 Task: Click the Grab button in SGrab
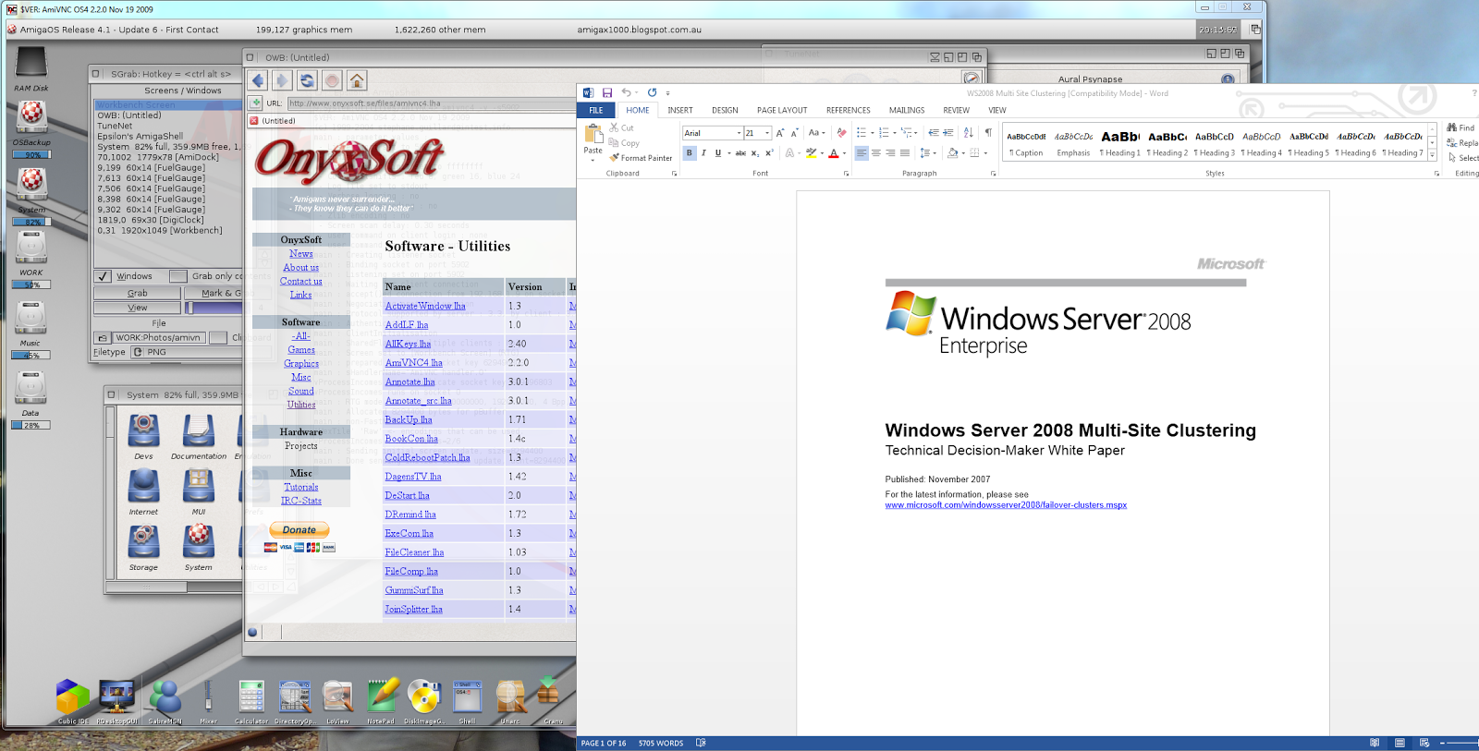(137, 293)
